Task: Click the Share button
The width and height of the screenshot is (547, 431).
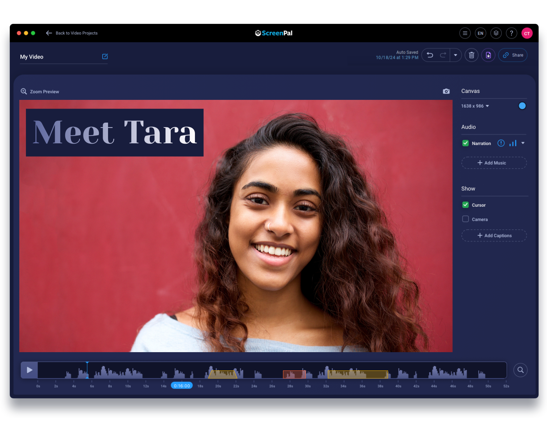Action: point(513,55)
